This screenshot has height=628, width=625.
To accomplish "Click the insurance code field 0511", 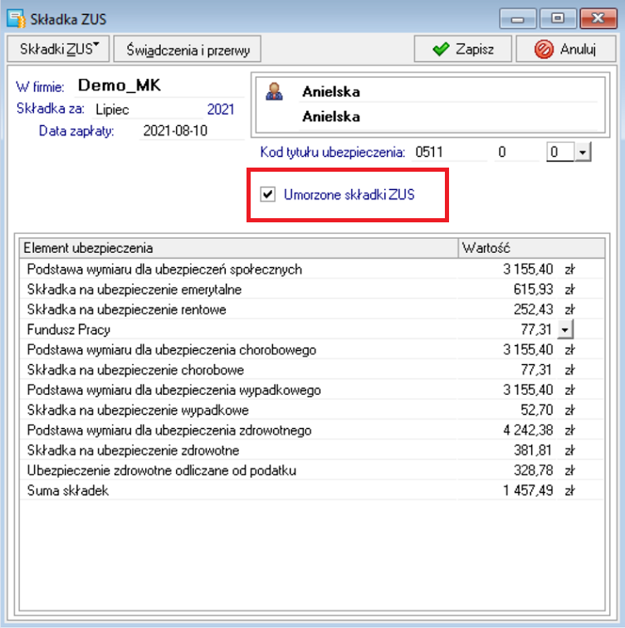I will (x=450, y=152).
